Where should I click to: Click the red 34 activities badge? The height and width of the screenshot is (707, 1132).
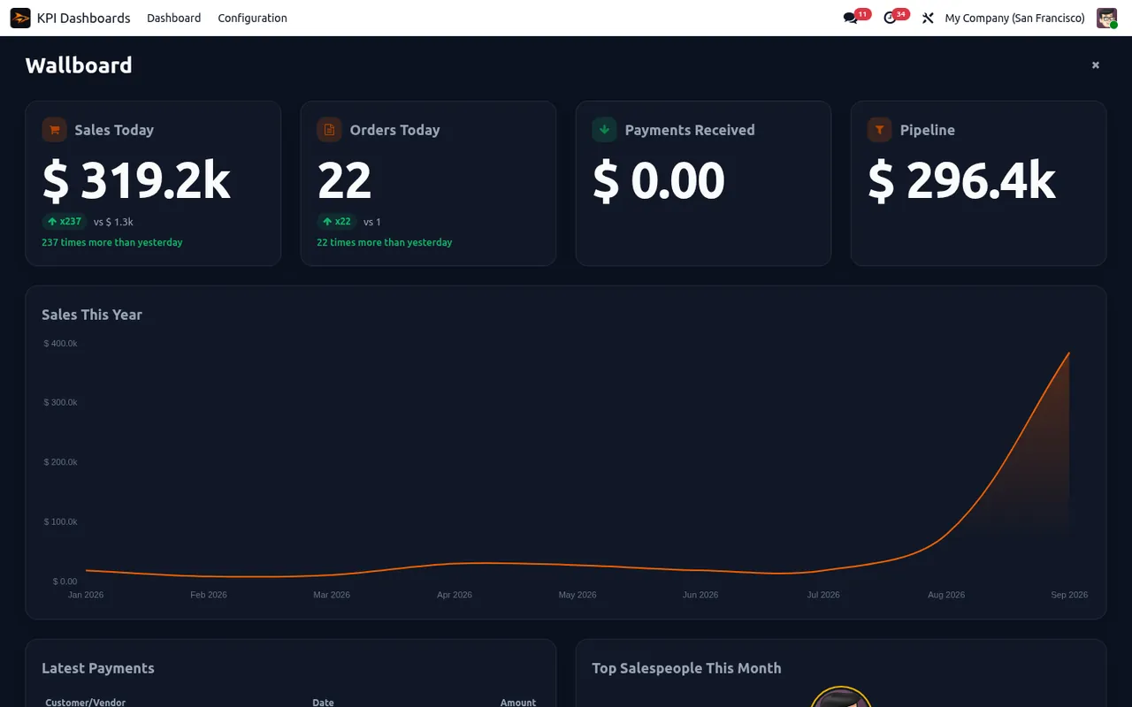[x=900, y=14]
